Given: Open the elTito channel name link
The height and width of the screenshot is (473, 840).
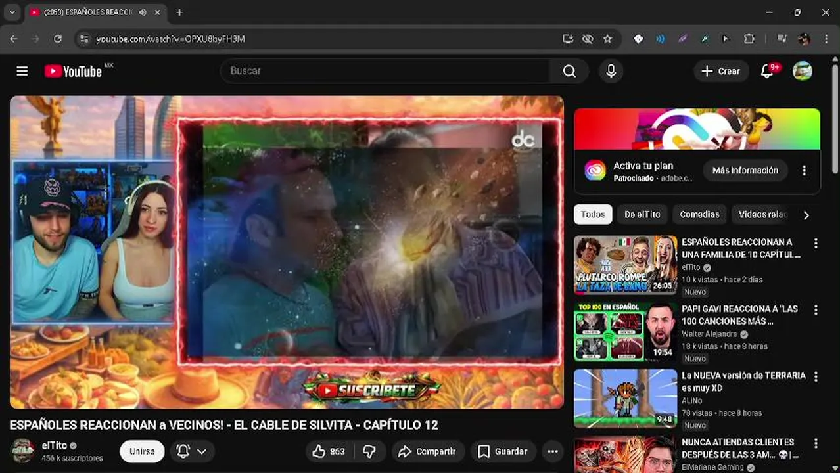Looking at the screenshot, I should 55,445.
